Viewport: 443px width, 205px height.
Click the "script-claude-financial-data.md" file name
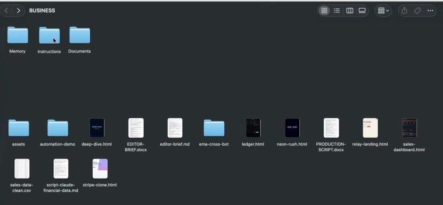coord(61,188)
